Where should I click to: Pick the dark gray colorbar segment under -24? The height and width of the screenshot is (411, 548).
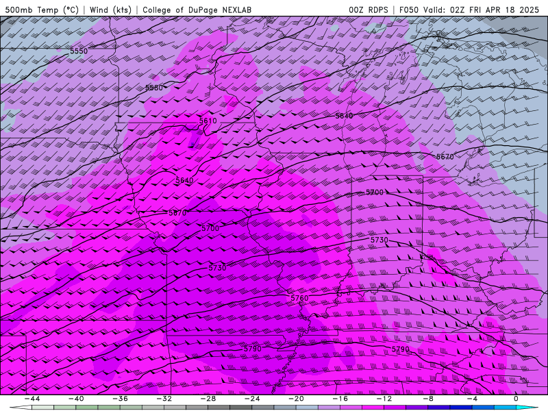tap(241, 408)
